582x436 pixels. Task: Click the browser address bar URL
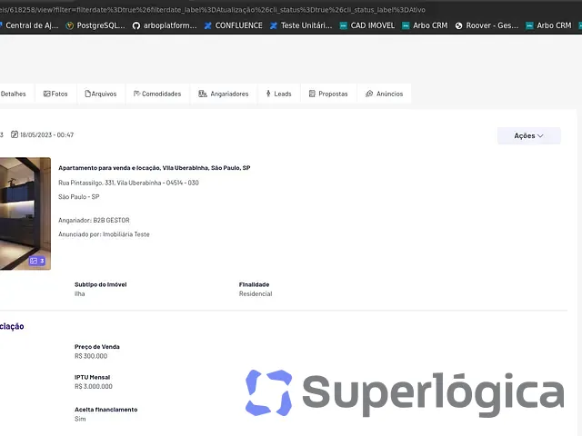click(x=213, y=10)
